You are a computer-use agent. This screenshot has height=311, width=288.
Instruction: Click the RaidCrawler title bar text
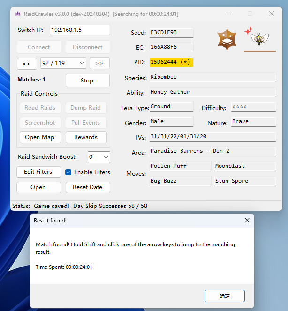pos(101,14)
